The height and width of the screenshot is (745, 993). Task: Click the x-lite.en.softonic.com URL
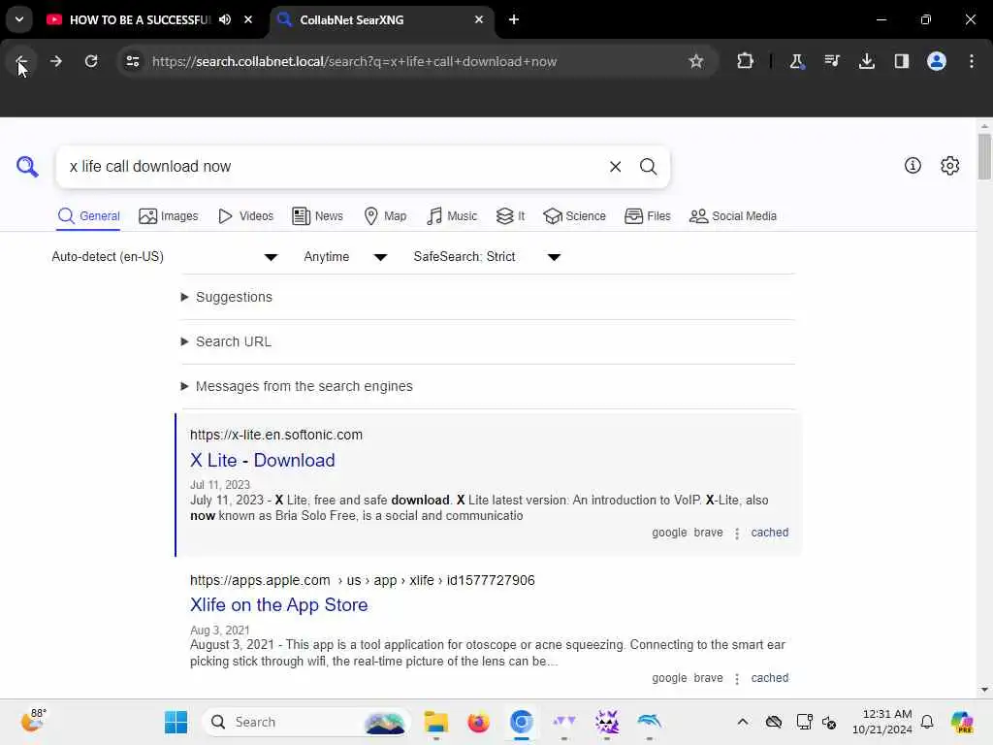(x=276, y=435)
